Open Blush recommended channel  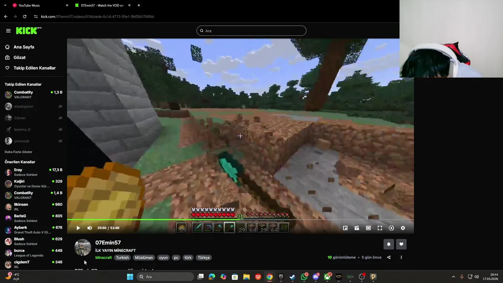[33, 241]
